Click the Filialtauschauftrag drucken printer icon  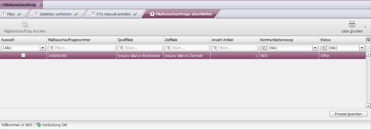[x=25, y=25]
